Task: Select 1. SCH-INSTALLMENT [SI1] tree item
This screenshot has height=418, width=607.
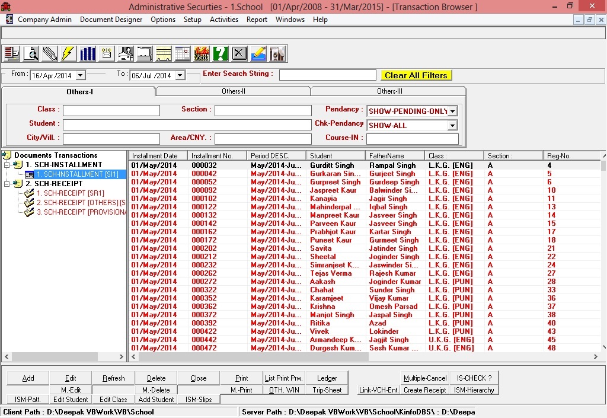Action: (x=77, y=174)
